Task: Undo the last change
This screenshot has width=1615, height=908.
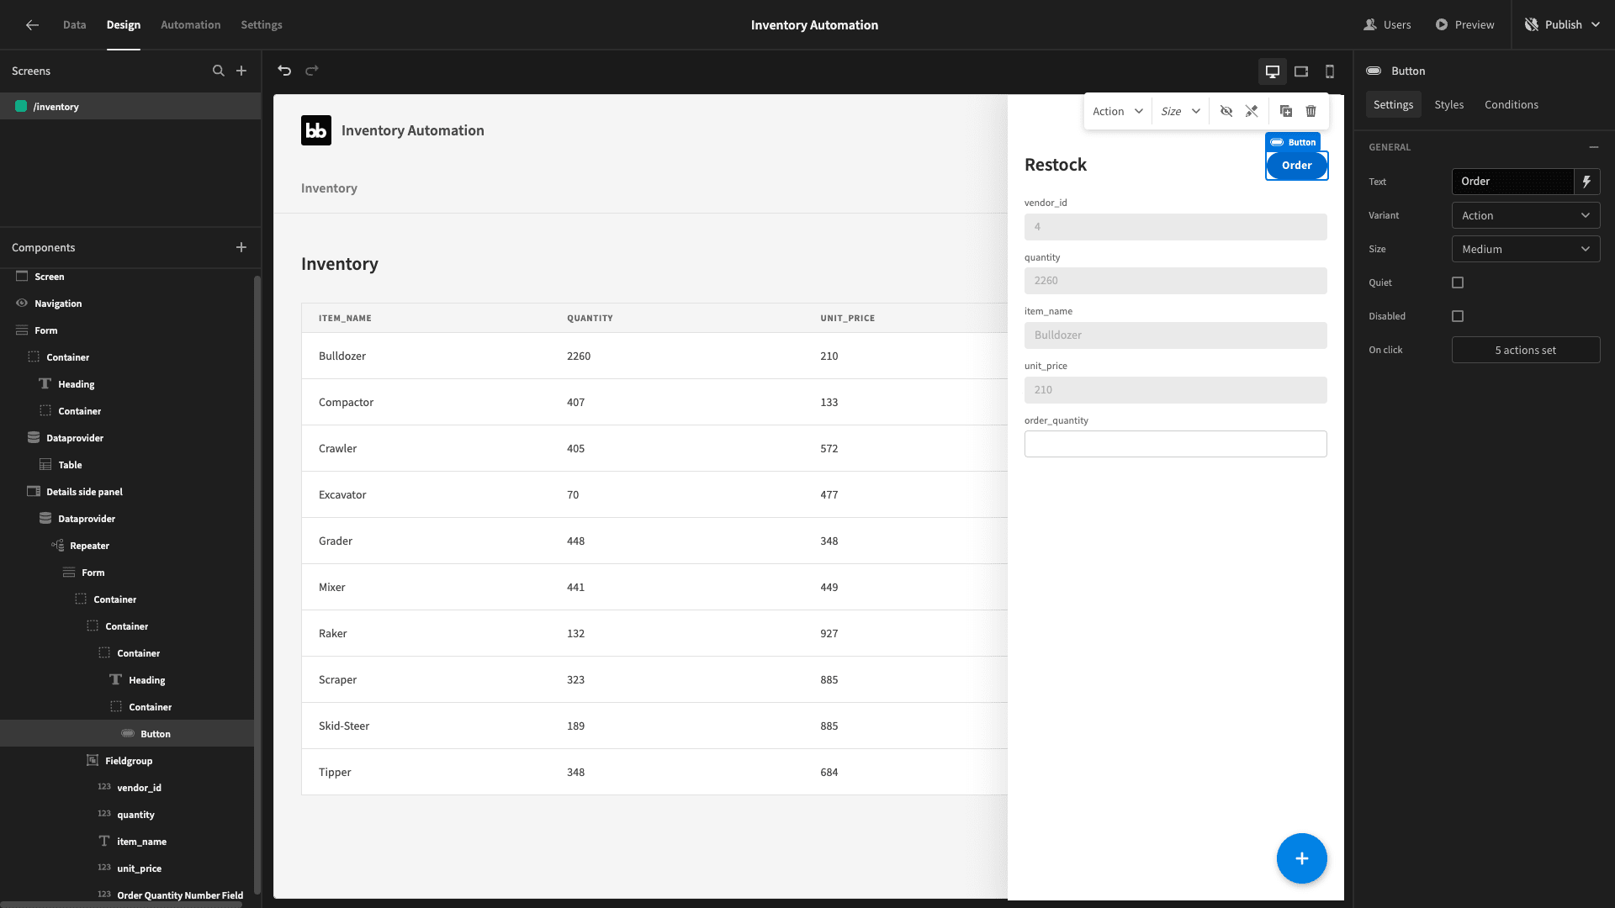Action: tap(284, 71)
